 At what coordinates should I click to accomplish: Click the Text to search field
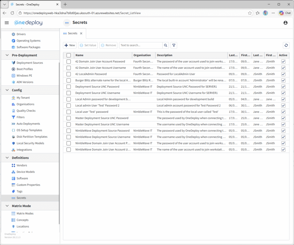pyautogui.click(x=141, y=45)
